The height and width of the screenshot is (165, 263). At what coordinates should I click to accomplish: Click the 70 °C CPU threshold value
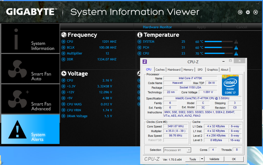[199, 53]
